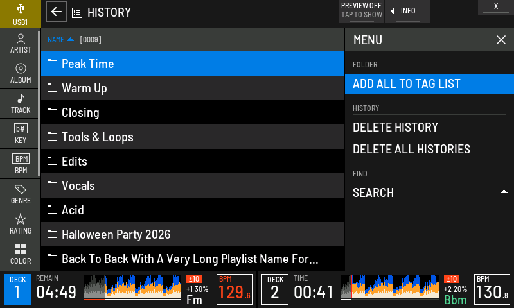Open Halloween Party 2026 folder
Viewport: 514px width, 308px height.
[193, 234]
